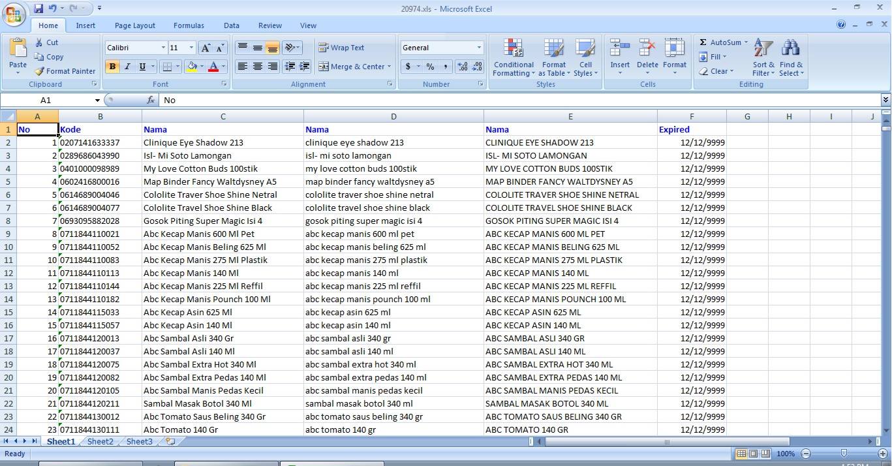The image size is (892, 466).
Task: Switch to Page Break Preview view
Action: 765,454
